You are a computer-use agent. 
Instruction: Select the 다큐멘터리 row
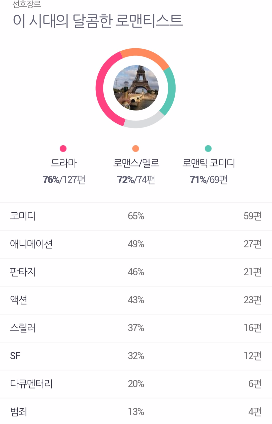click(136, 384)
